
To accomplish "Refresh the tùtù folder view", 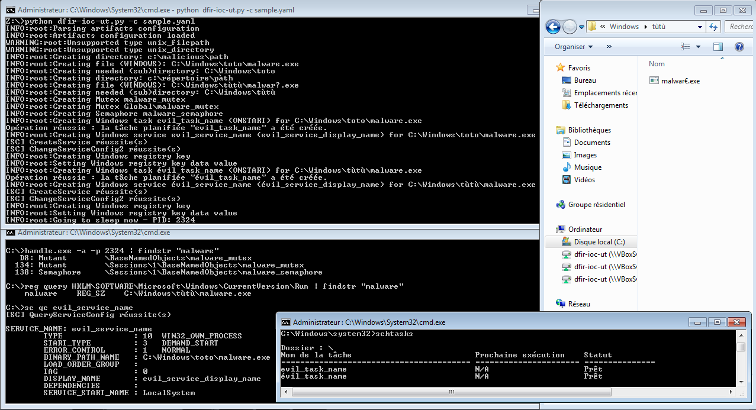I will coord(713,27).
